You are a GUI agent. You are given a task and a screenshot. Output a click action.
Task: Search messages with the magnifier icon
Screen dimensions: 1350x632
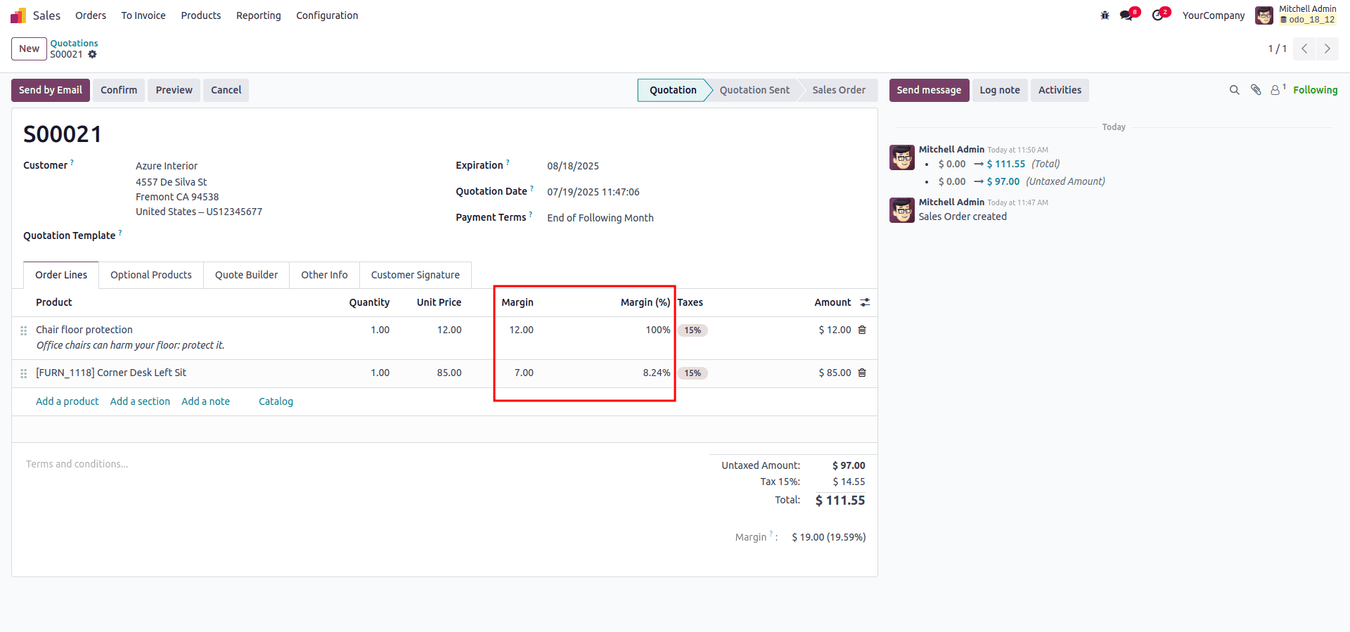(x=1234, y=90)
